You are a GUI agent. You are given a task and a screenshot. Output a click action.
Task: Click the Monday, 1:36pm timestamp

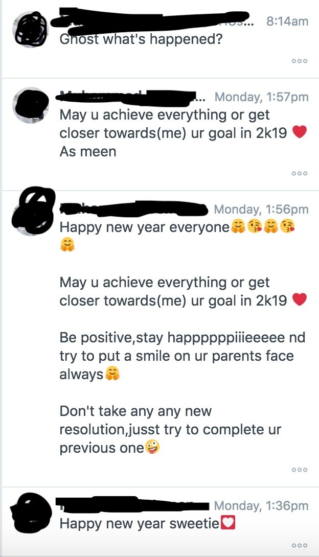261,505
